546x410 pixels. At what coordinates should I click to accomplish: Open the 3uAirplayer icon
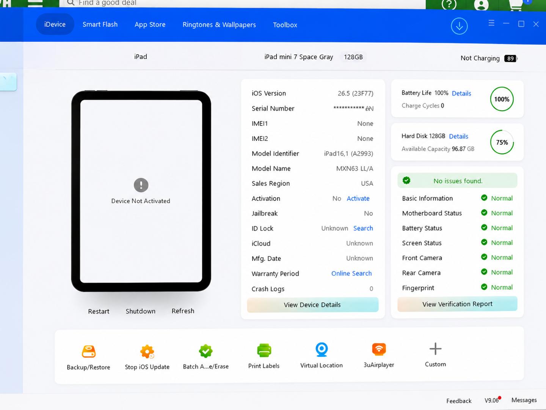379,349
